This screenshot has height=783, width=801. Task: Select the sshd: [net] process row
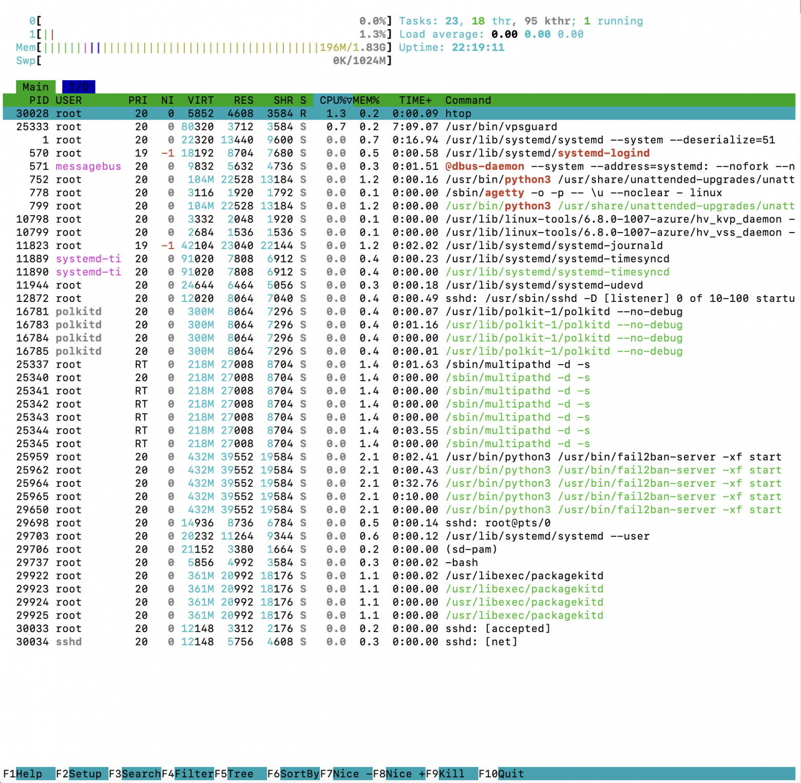pyautogui.click(x=399, y=642)
